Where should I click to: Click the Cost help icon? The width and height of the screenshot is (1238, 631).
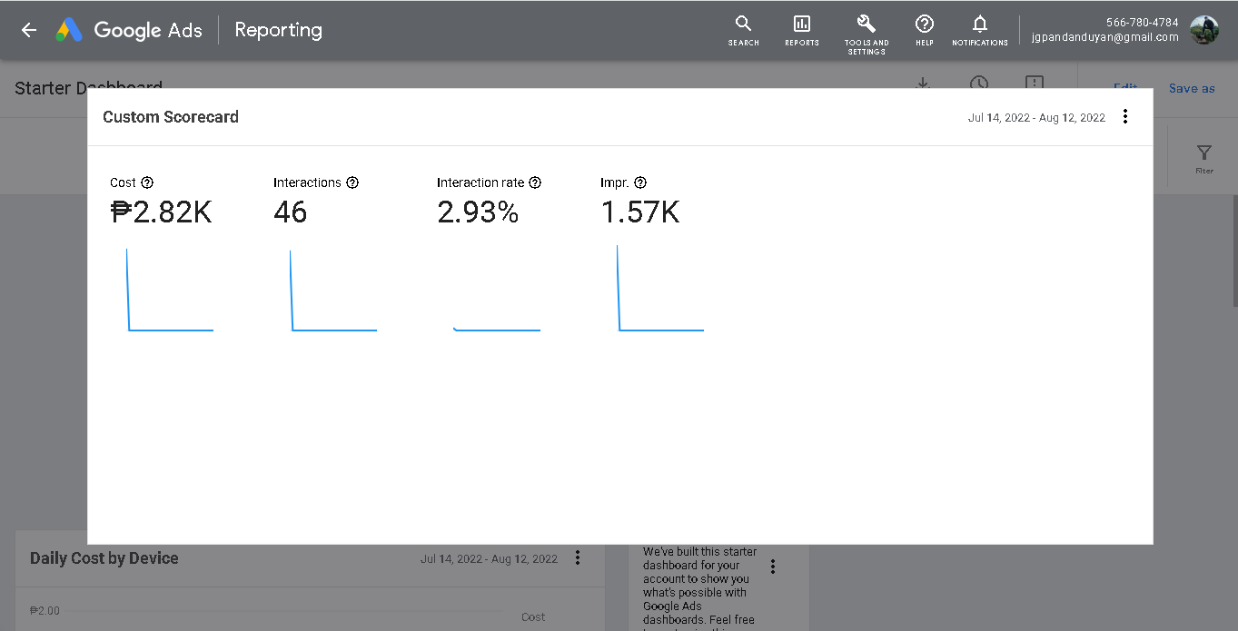click(x=147, y=182)
